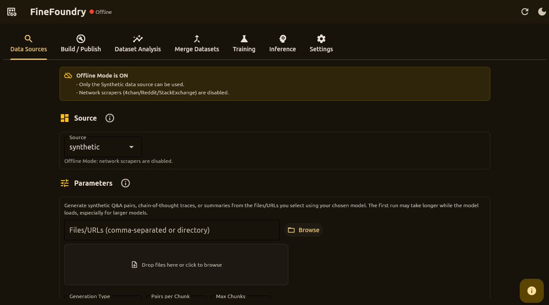Switch to Build / Publish tab
Image resolution: width=549 pixels, height=305 pixels.
81,43
